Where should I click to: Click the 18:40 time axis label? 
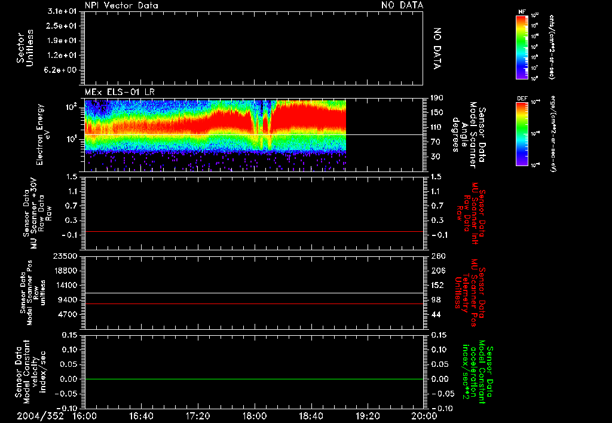pyautogui.click(x=311, y=416)
